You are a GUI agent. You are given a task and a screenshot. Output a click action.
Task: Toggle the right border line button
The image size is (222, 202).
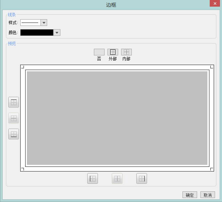coord(142,178)
